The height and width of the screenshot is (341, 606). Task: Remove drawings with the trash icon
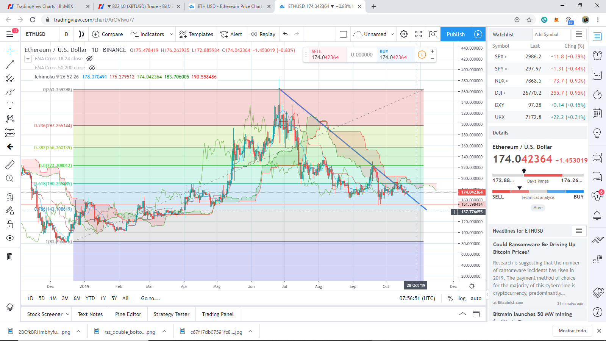pyautogui.click(x=10, y=257)
